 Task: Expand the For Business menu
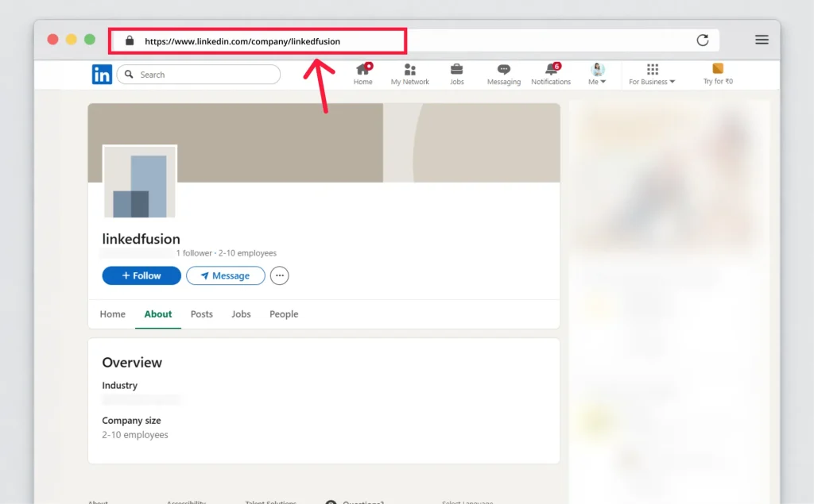click(x=652, y=74)
